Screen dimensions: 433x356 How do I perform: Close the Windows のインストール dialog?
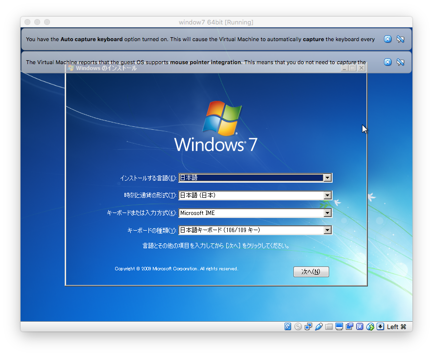click(x=361, y=68)
